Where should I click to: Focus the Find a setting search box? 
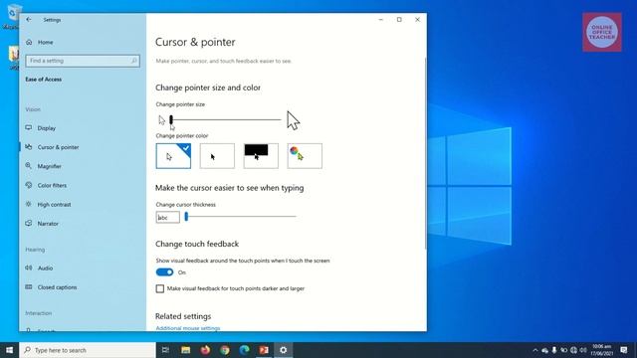click(x=83, y=61)
